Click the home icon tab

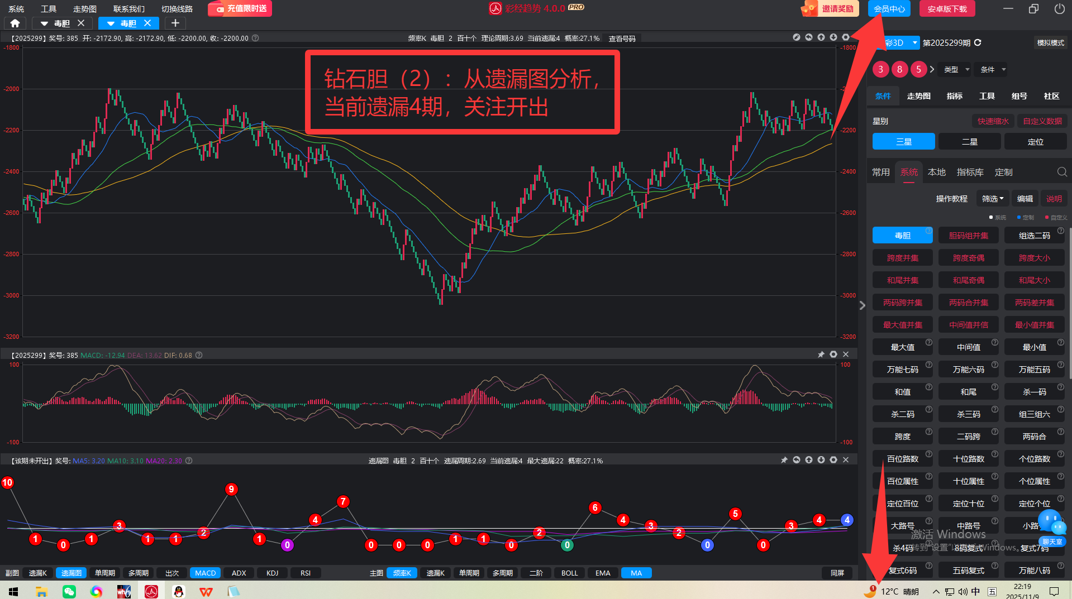pyautogui.click(x=15, y=23)
